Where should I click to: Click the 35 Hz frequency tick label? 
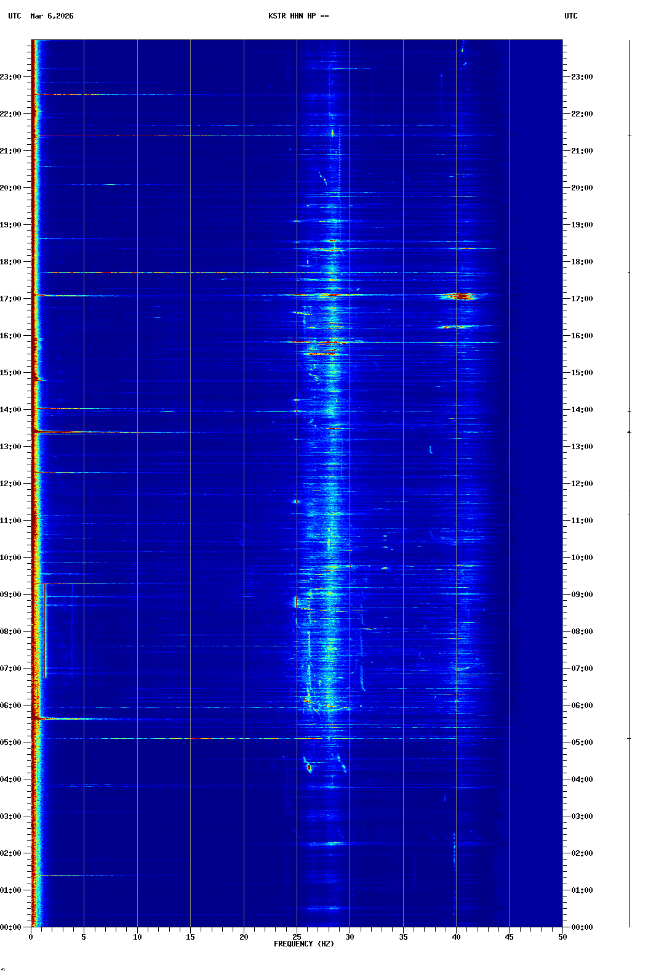403,937
